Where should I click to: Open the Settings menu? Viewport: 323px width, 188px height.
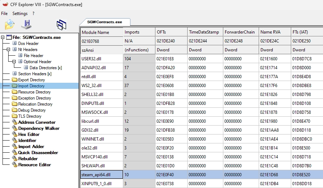point(20,13)
